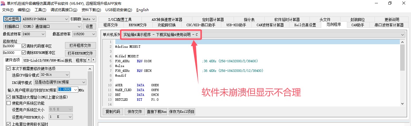Select the 功能脚切换 tab
Image resolution: width=411 pixels, height=126 pixels.
(167, 25)
